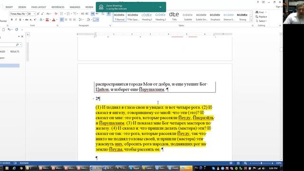Apply text effects icon
This screenshot has width=304, height=171.
41,19
